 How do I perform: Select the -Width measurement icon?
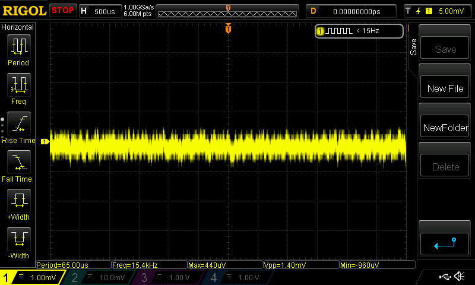click(x=19, y=239)
